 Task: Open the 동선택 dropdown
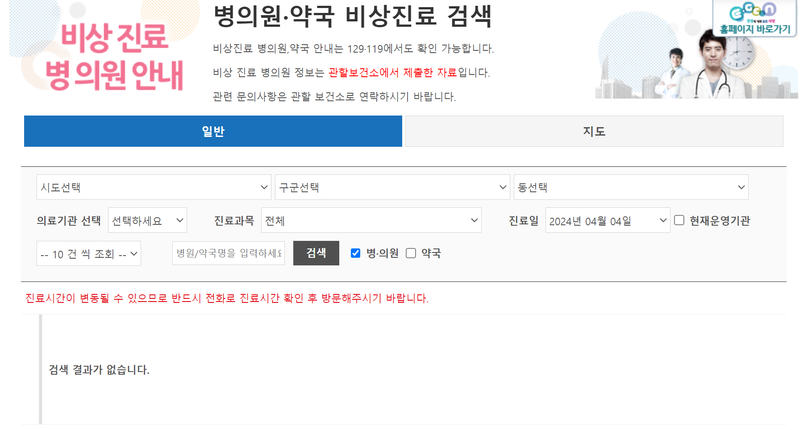631,187
